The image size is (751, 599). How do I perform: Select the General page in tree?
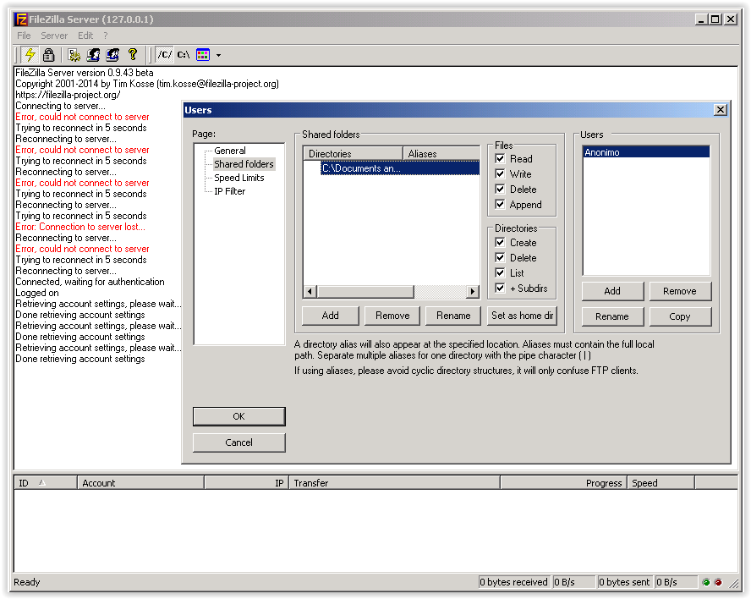click(x=230, y=151)
